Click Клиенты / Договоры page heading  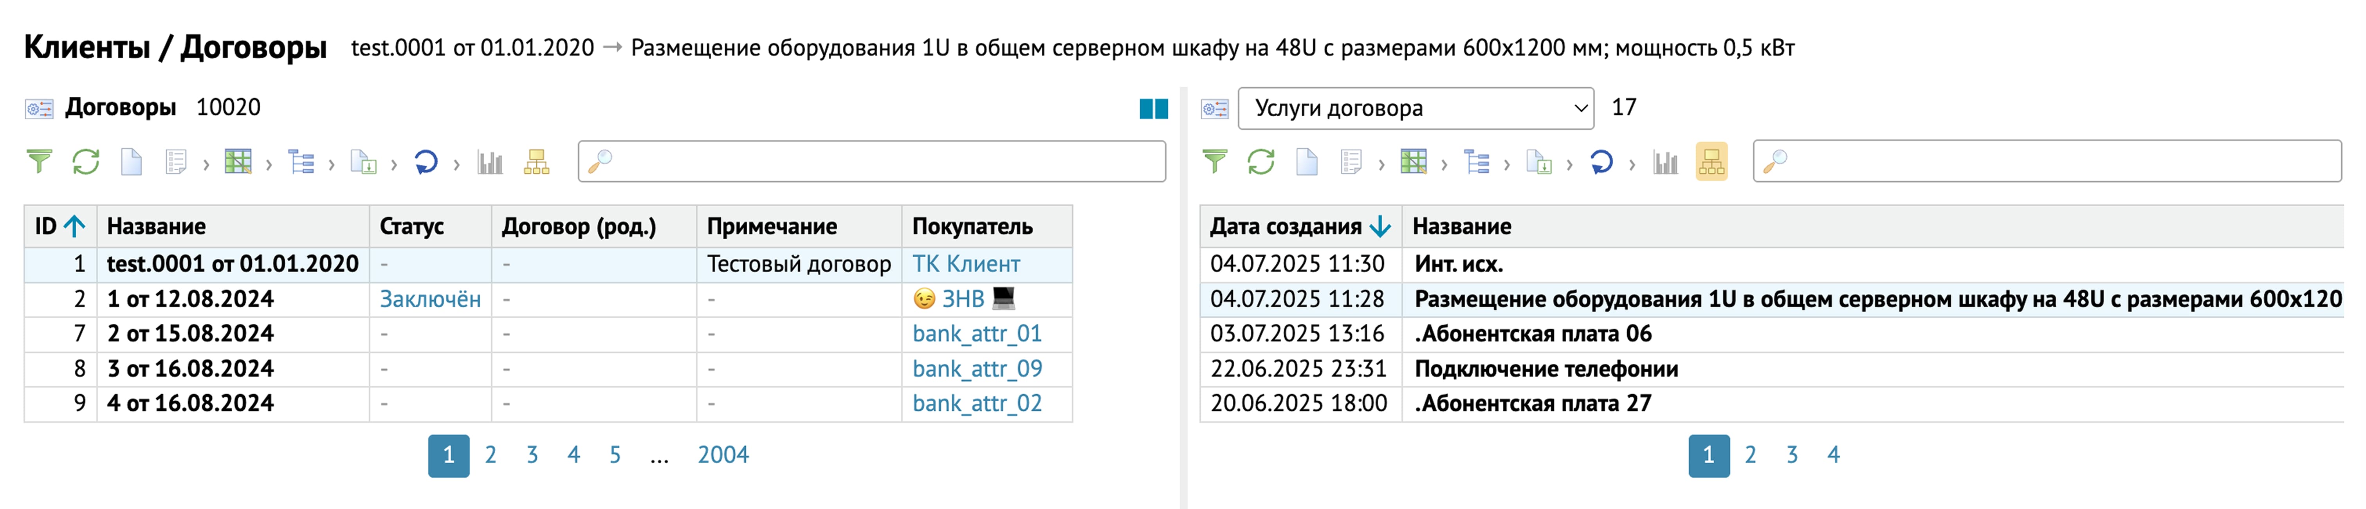(175, 47)
